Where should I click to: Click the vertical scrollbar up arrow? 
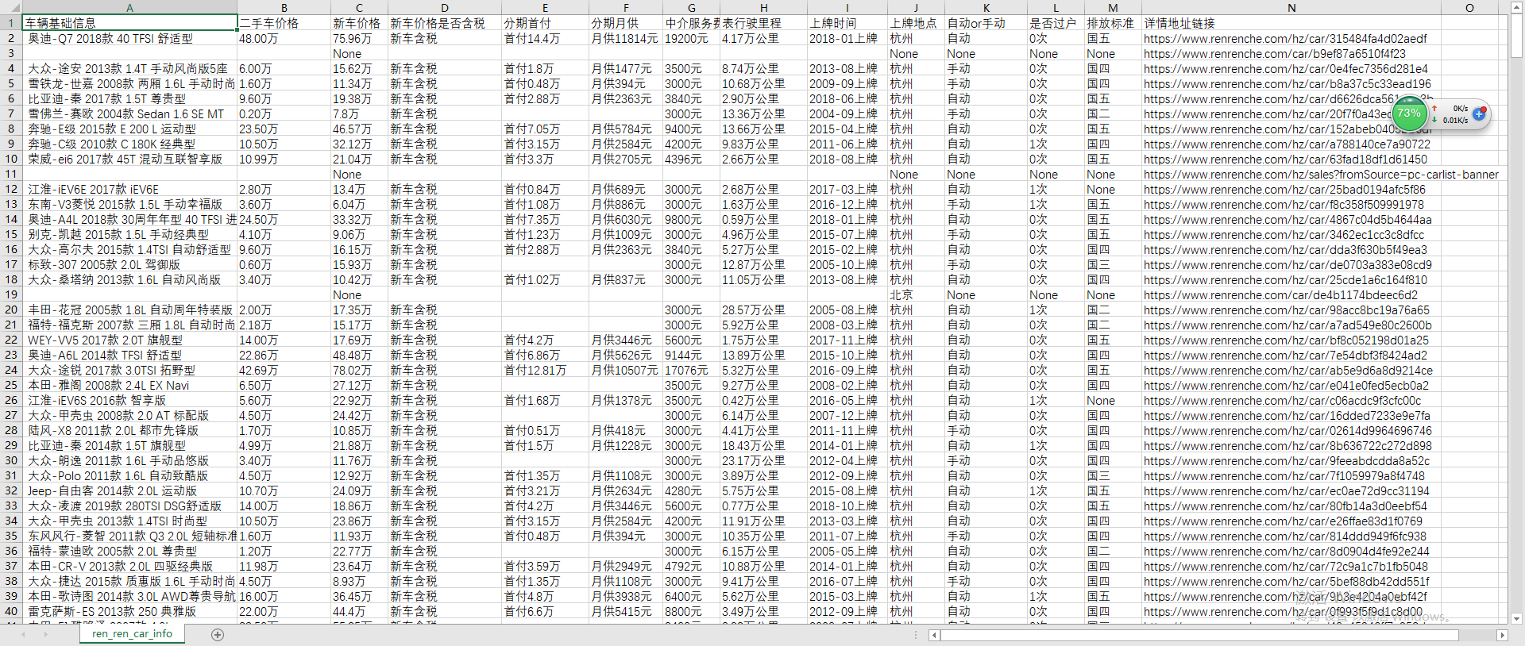(1516, 7)
